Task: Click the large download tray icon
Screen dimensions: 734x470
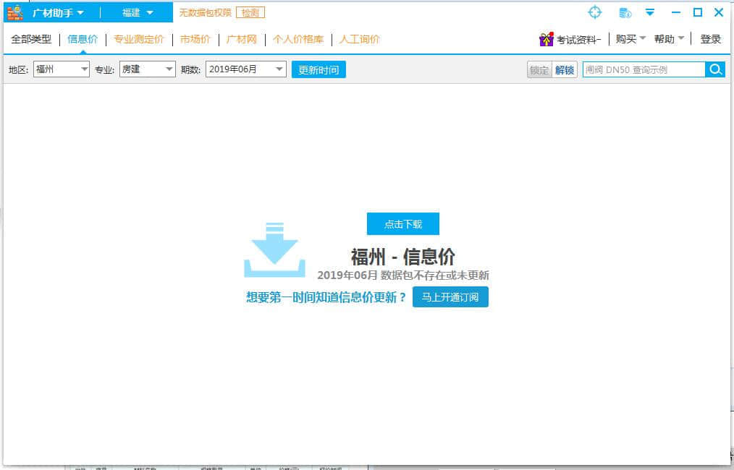Action: (274, 251)
